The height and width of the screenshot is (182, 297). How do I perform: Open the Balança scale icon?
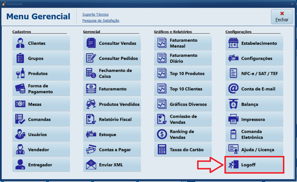[233, 104]
